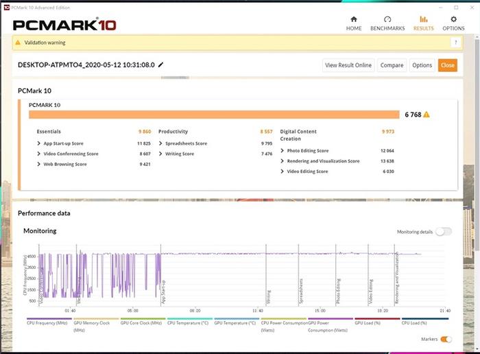Click the Validation warning triangle icon
The image size is (480, 354).
[x=18, y=43]
